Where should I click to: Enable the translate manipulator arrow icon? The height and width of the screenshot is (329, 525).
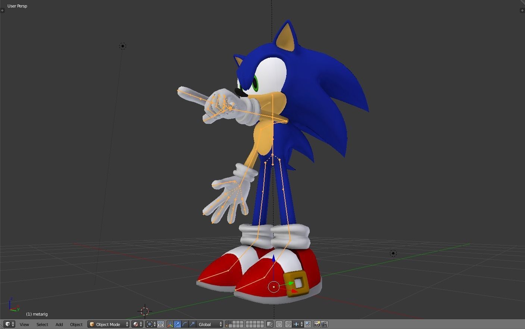pos(178,324)
